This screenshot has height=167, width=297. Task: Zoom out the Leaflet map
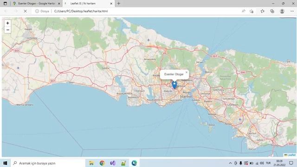pos(7,30)
